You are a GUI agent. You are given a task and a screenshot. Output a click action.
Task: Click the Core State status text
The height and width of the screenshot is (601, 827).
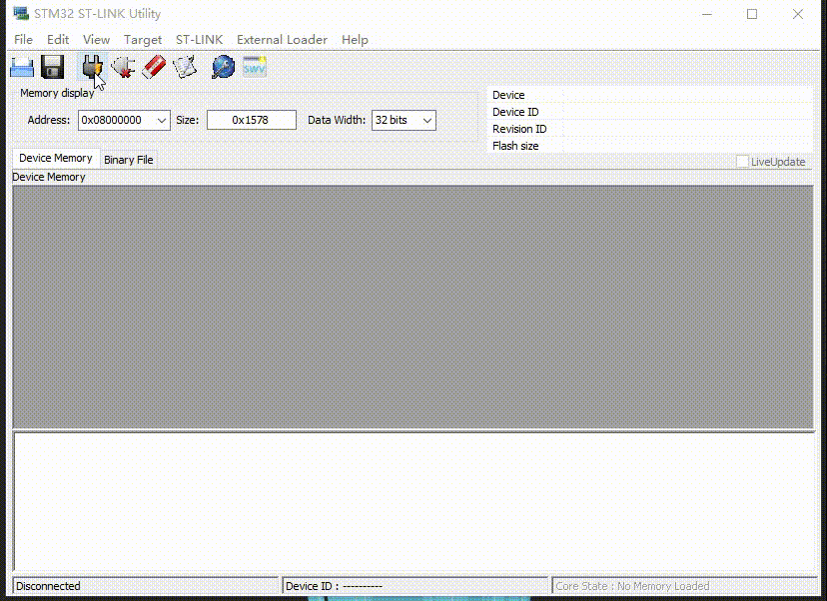pyautogui.click(x=632, y=586)
